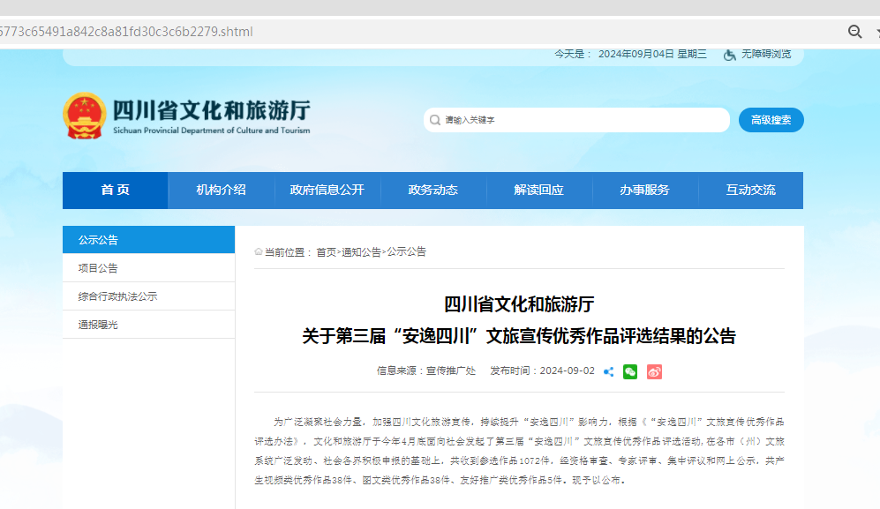Click the 高级搜索 button

(771, 120)
